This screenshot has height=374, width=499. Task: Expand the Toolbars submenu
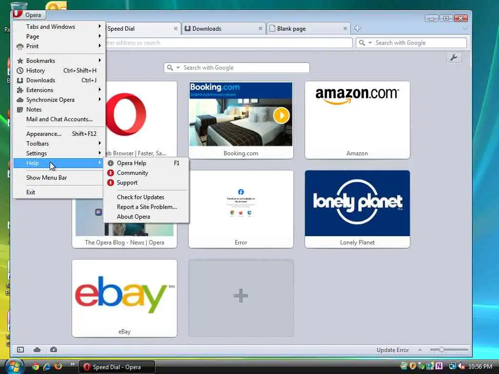coord(59,144)
